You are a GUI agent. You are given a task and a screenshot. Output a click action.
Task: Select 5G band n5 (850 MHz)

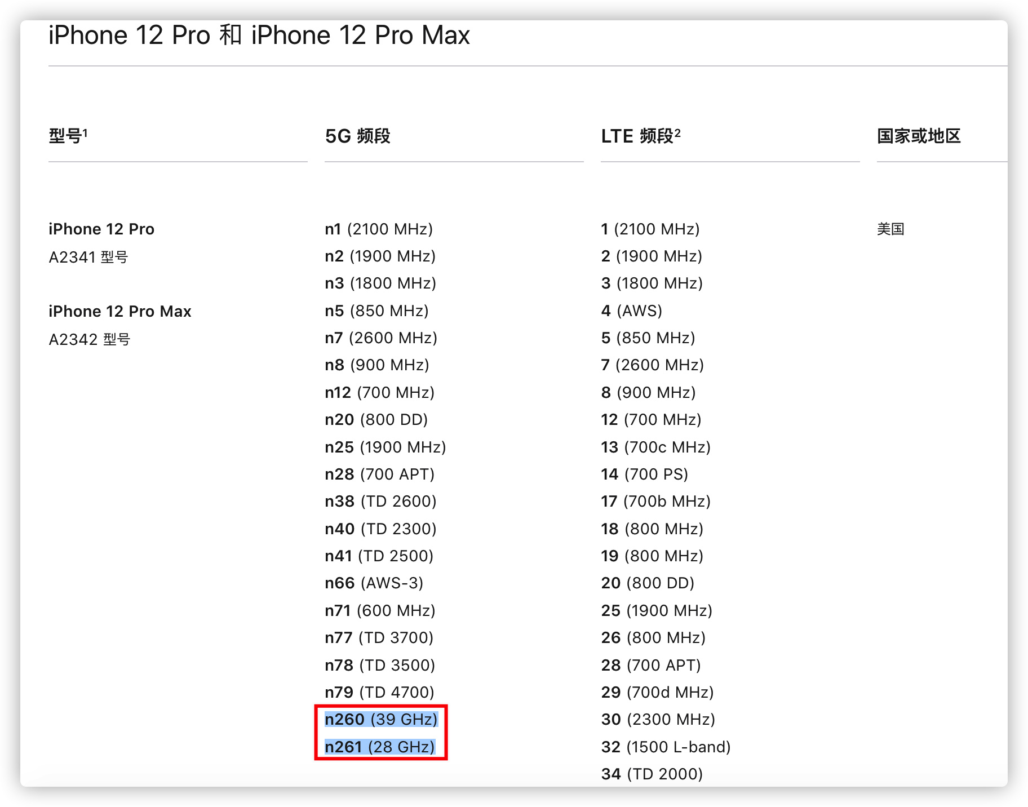[376, 311]
